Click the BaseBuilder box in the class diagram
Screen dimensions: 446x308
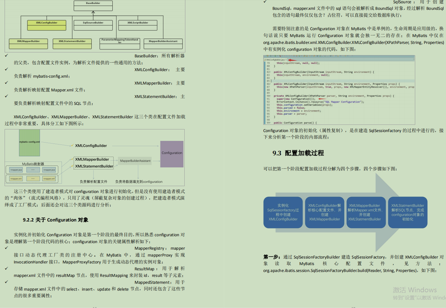93,6
